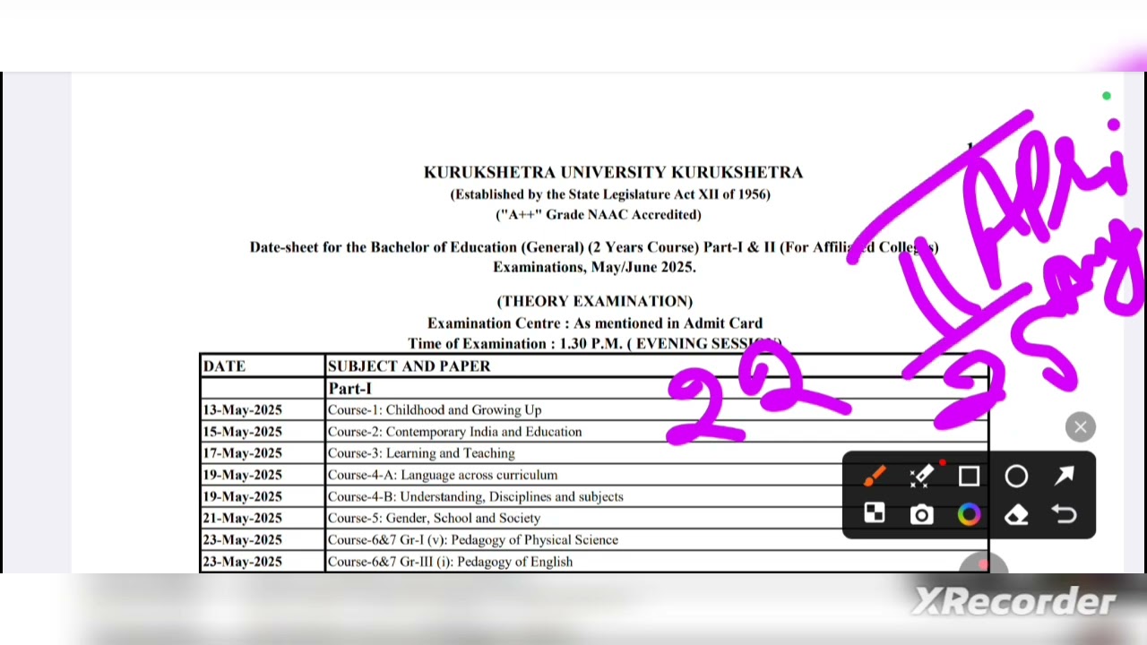This screenshot has height=645, width=1147.
Task: Choose the circle shape tool
Action: point(1016,477)
